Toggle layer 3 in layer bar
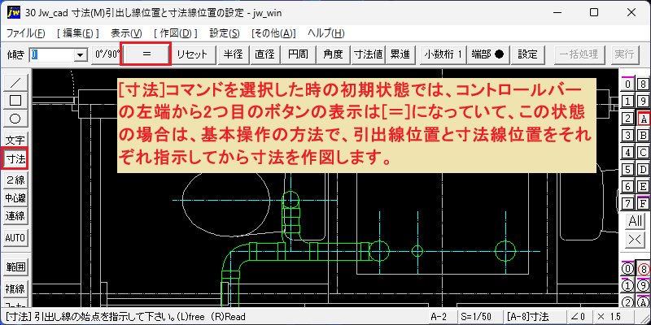651x325 pixels. tap(628, 136)
